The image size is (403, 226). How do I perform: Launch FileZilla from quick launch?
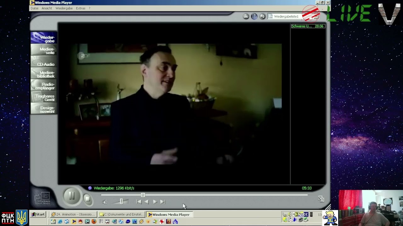point(168,222)
